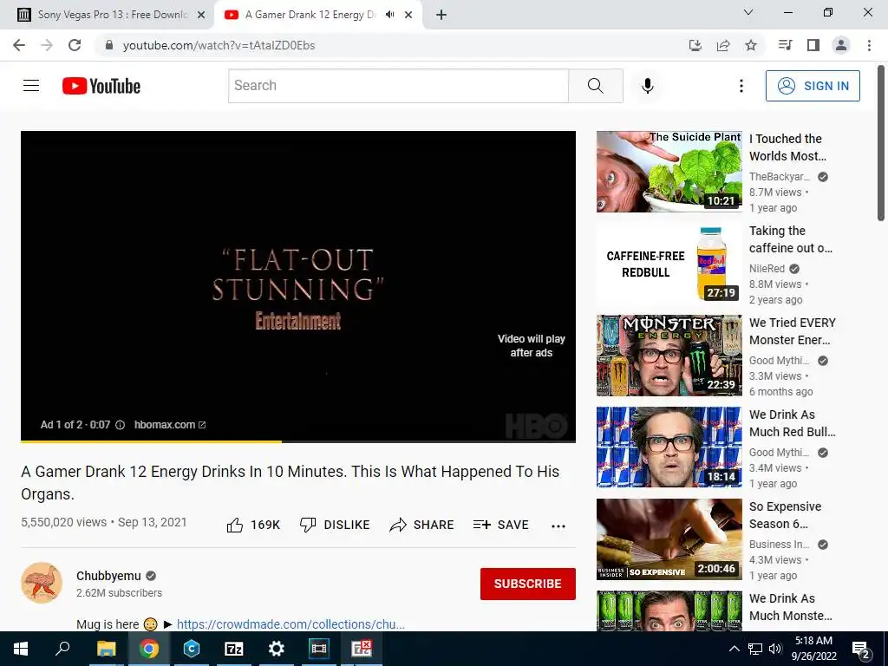Click the DISLIKE thumbs down button
Image resolution: width=888 pixels, height=666 pixels.
(x=335, y=525)
